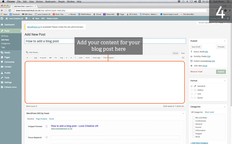The width and height of the screenshot is (232, 144).
Task: Switch to the Visual editor tab
Action: point(175,53)
